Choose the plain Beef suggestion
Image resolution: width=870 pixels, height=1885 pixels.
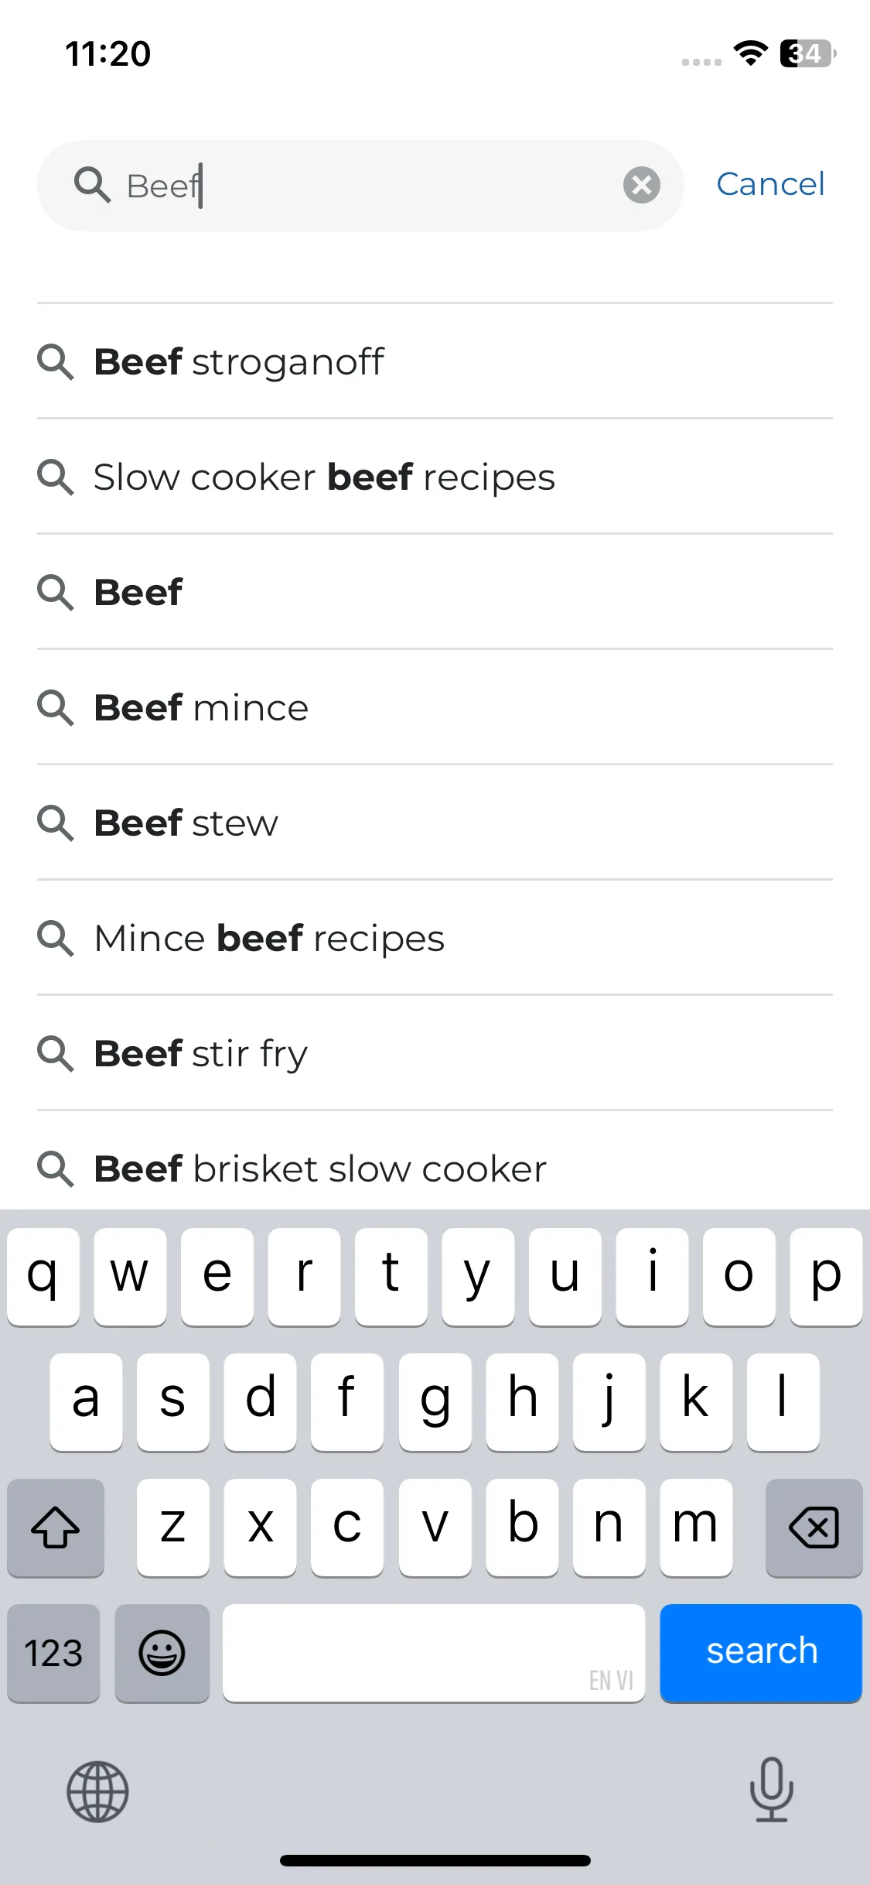(x=435, y=592)
